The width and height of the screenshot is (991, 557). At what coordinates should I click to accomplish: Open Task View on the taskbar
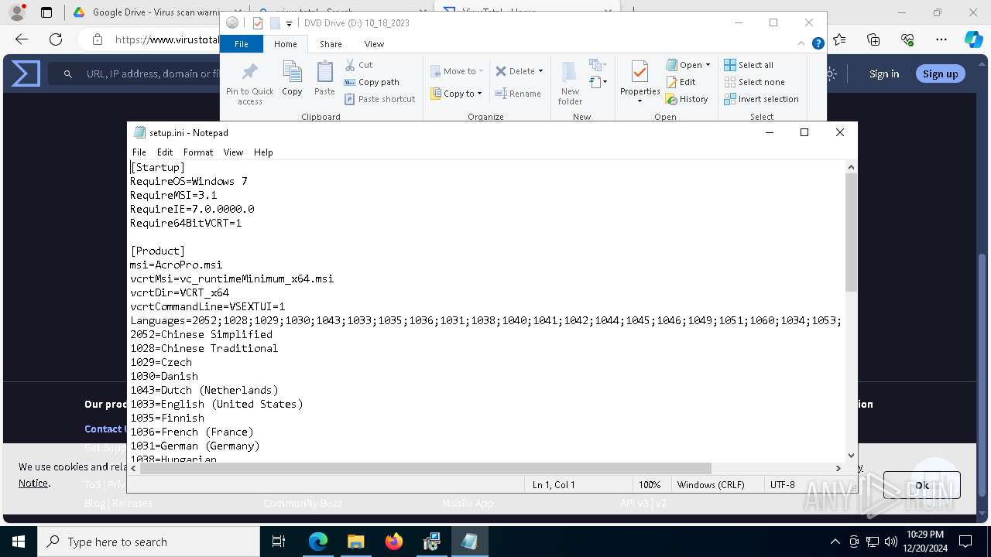click(x=279, y=542)
